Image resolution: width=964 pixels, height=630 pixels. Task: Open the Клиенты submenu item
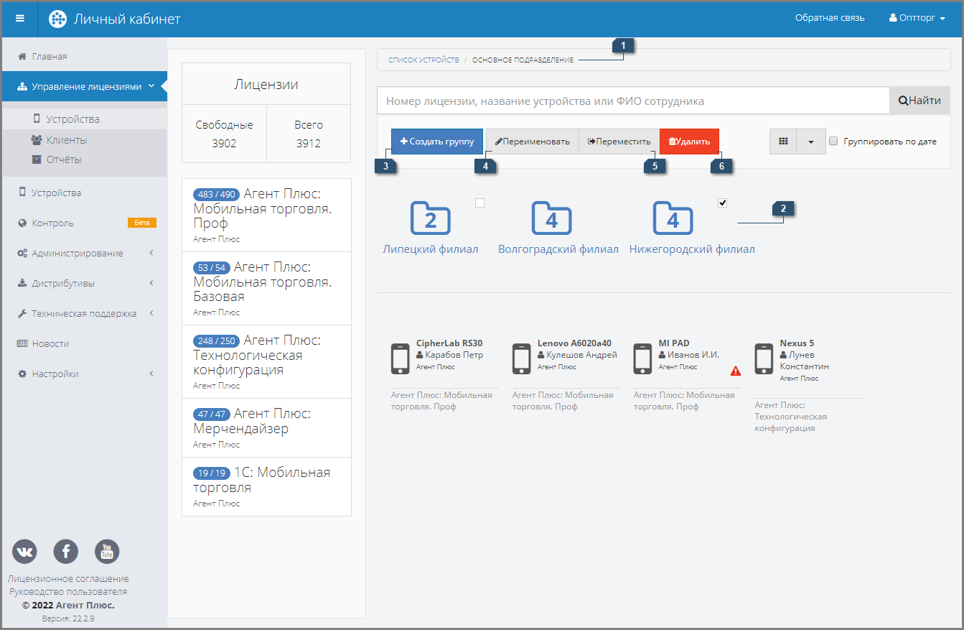click(x=85, y=140)
